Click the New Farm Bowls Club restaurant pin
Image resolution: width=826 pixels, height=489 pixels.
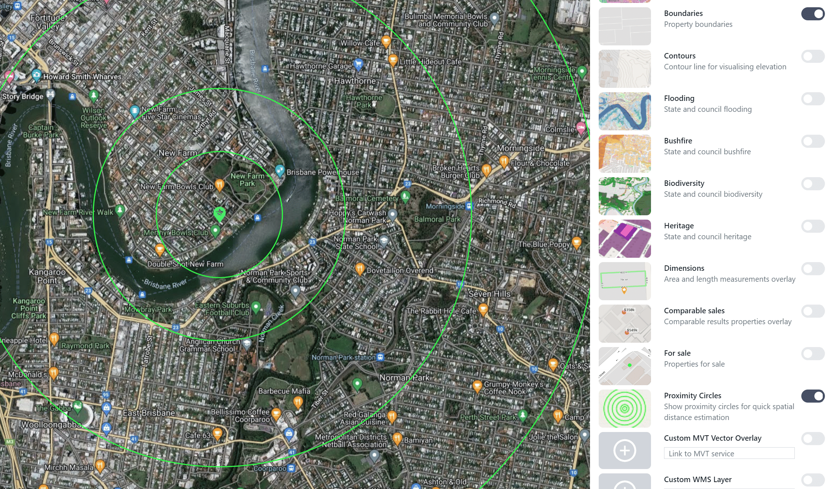click(219, 185)
